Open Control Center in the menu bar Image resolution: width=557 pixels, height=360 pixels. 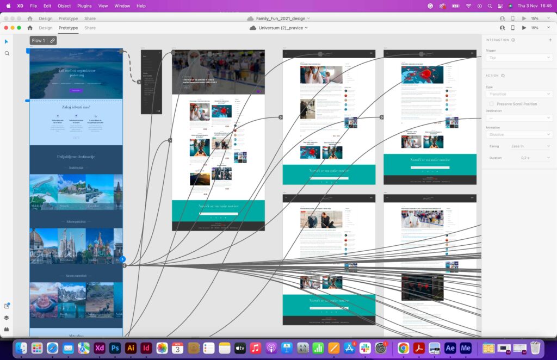pos(500,6)
